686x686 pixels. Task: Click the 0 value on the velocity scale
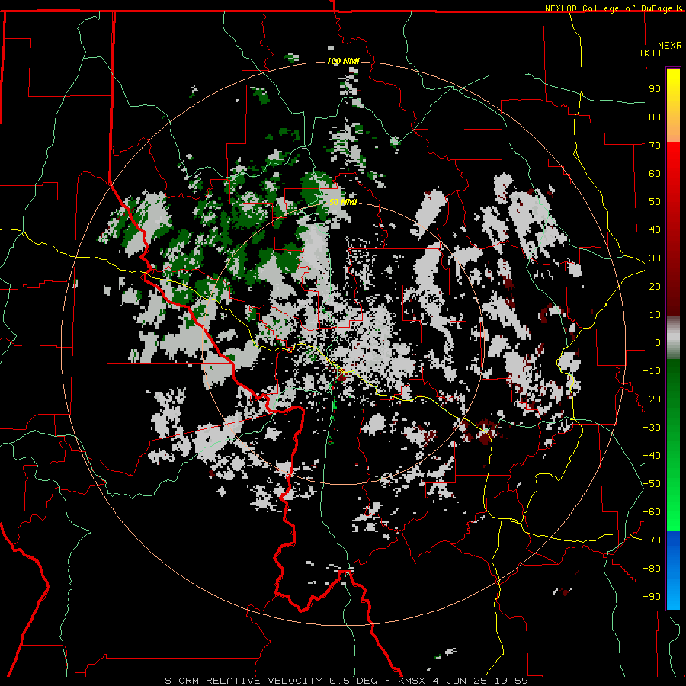tap(658, 342)
